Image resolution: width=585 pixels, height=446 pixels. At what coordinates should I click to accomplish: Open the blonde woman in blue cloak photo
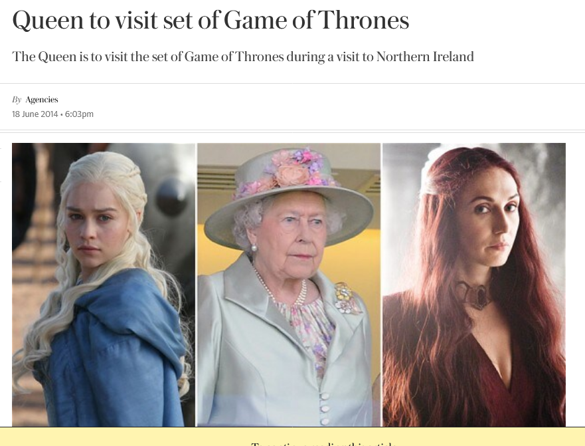pos(104,284)
